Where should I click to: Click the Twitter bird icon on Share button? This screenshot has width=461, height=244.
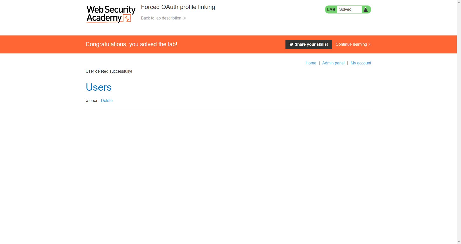[x=291, y=44]
